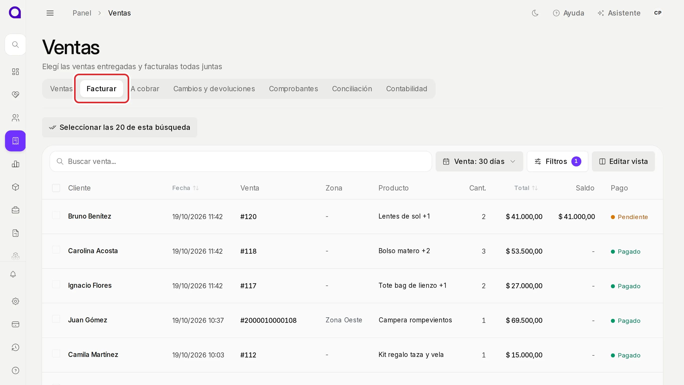Image resolution: width=684 pixels, height=385 pixels.
Task: Open the document file icon in sidebar
Action: pos(16,233)
